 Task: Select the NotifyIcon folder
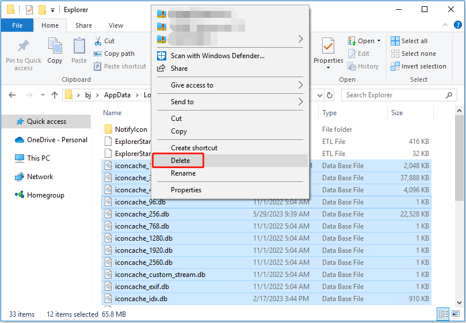(131, 130)
